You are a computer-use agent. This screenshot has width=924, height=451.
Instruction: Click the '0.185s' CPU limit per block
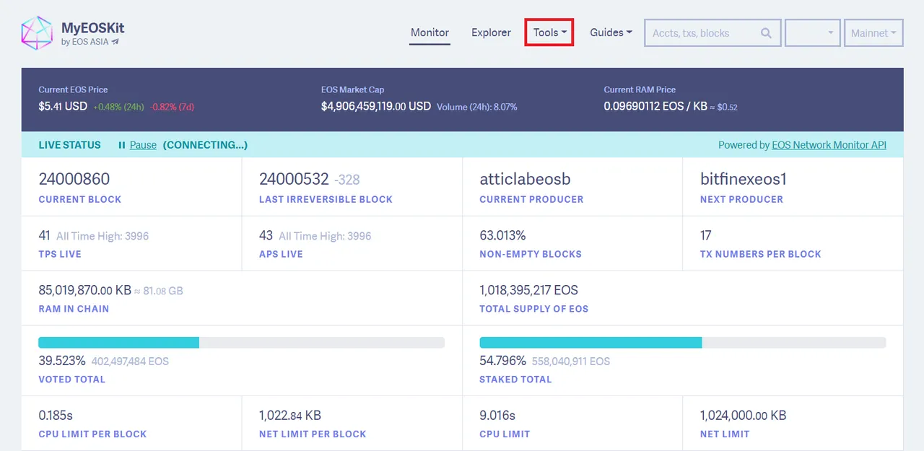(x=56, y=416)
